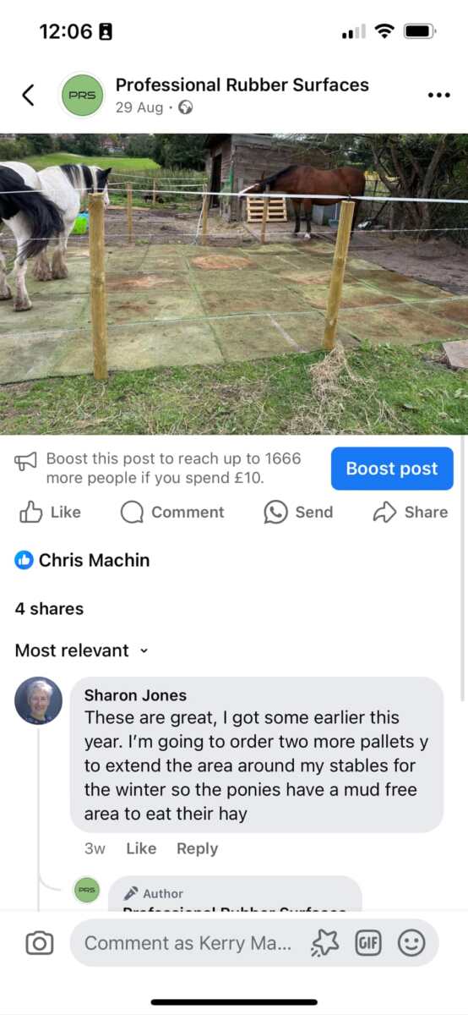Open Professional Rubber Surfaces page name
The image size is (468, 1015).
(x=242, y=85)
